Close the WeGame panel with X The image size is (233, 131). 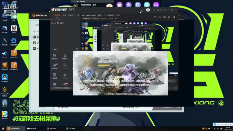179,15
